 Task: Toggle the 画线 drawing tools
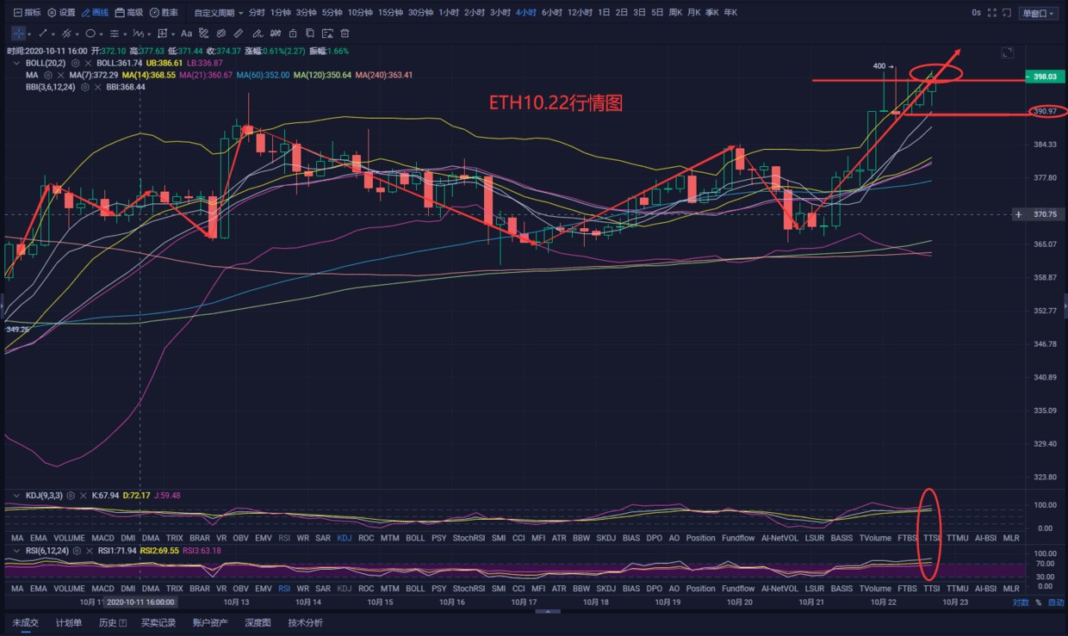tap(95, 13)
